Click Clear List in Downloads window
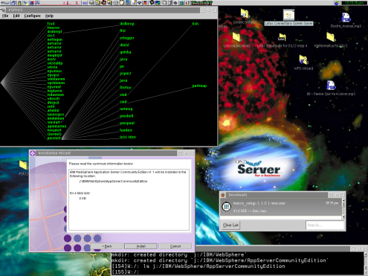 pos(230,225)
